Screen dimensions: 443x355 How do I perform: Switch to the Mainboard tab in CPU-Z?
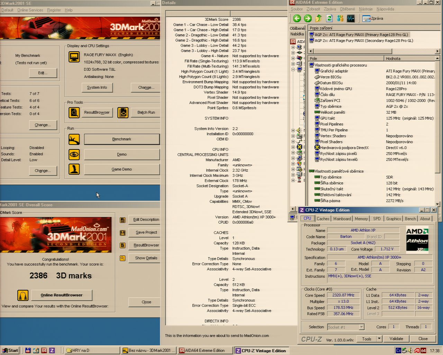pyautogui.click(x=342, y=219)
